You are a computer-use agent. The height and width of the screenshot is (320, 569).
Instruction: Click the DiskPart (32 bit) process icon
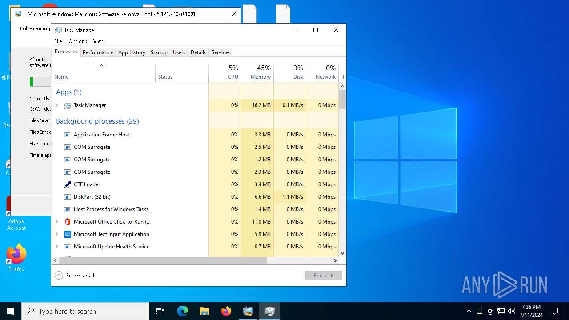(68, 197)
